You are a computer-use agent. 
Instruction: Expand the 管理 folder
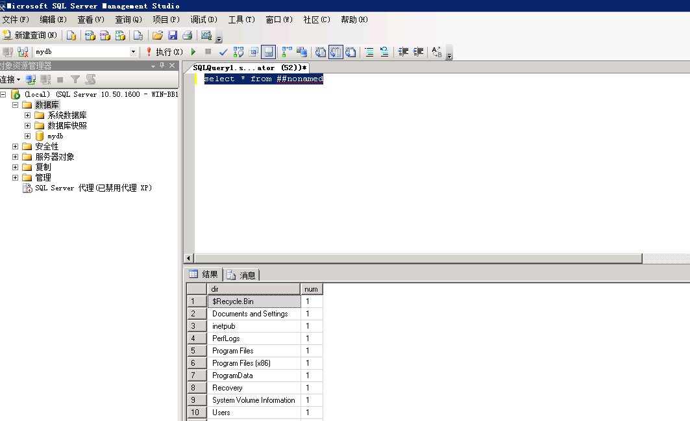pyautogui.click(x=16, y=177)
